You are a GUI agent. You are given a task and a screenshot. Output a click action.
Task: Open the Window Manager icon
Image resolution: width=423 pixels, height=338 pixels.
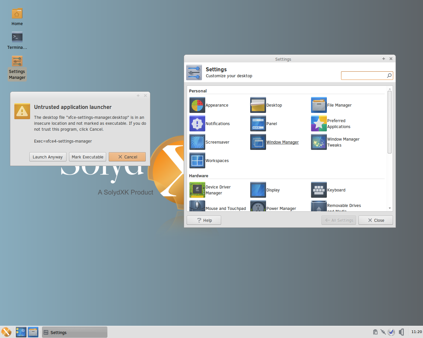tap(258, 142)
